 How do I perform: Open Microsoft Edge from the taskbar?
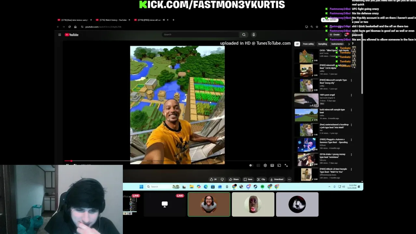(206, 187)
